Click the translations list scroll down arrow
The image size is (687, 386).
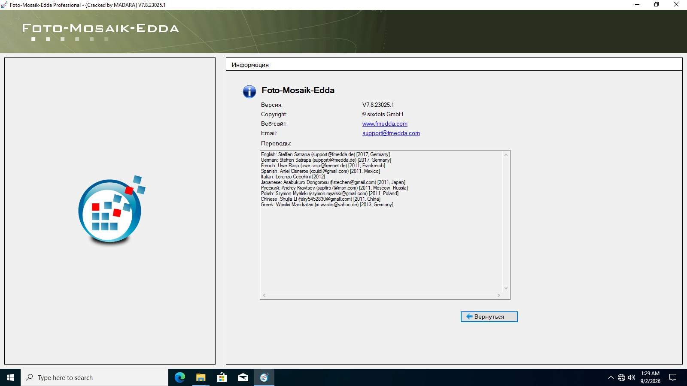tap(506, 288)
